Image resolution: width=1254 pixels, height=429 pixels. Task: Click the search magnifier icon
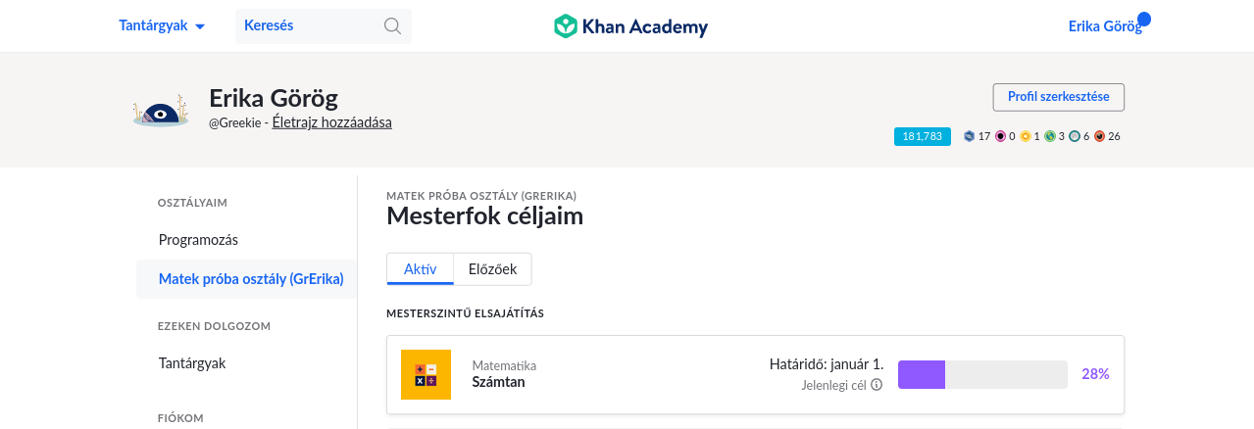[392, 26]
